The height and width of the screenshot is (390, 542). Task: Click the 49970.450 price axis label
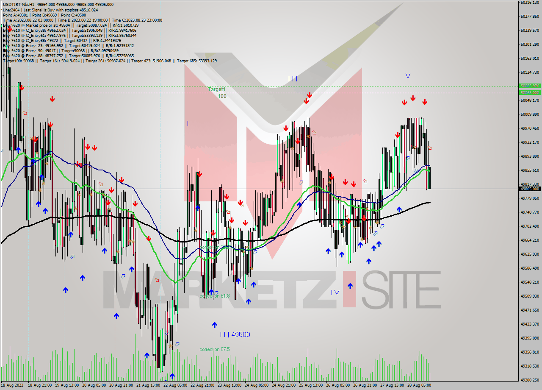[530, 128]
